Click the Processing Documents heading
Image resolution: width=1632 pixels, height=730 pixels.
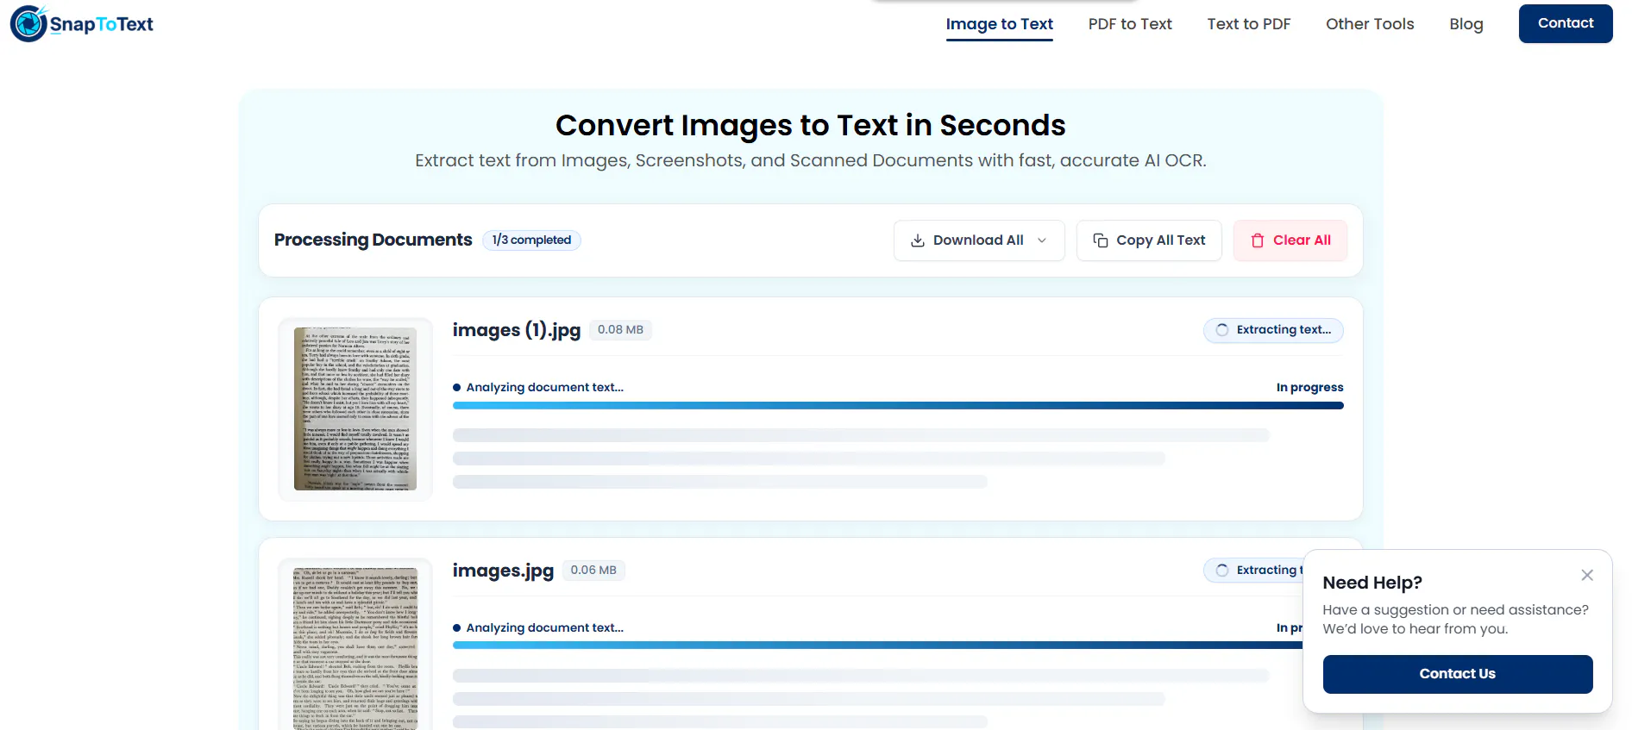(x=373, y=240)
